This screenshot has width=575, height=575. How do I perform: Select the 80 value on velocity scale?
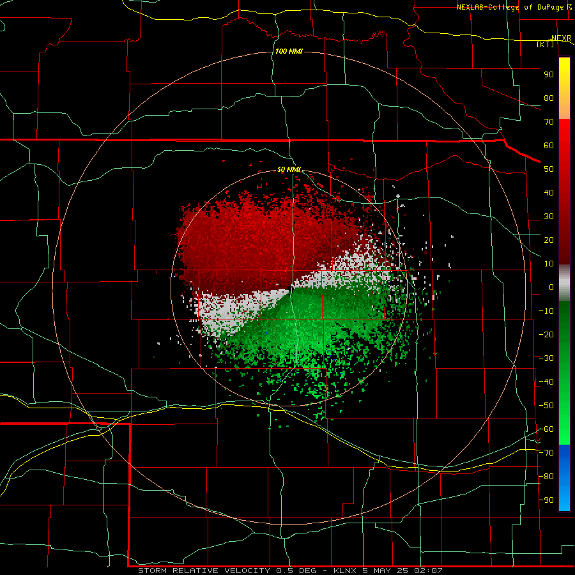(549, 98)
